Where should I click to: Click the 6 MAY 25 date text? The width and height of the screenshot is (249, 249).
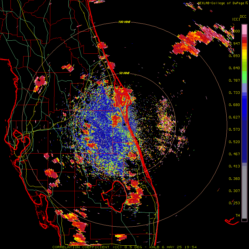point(172,247)
